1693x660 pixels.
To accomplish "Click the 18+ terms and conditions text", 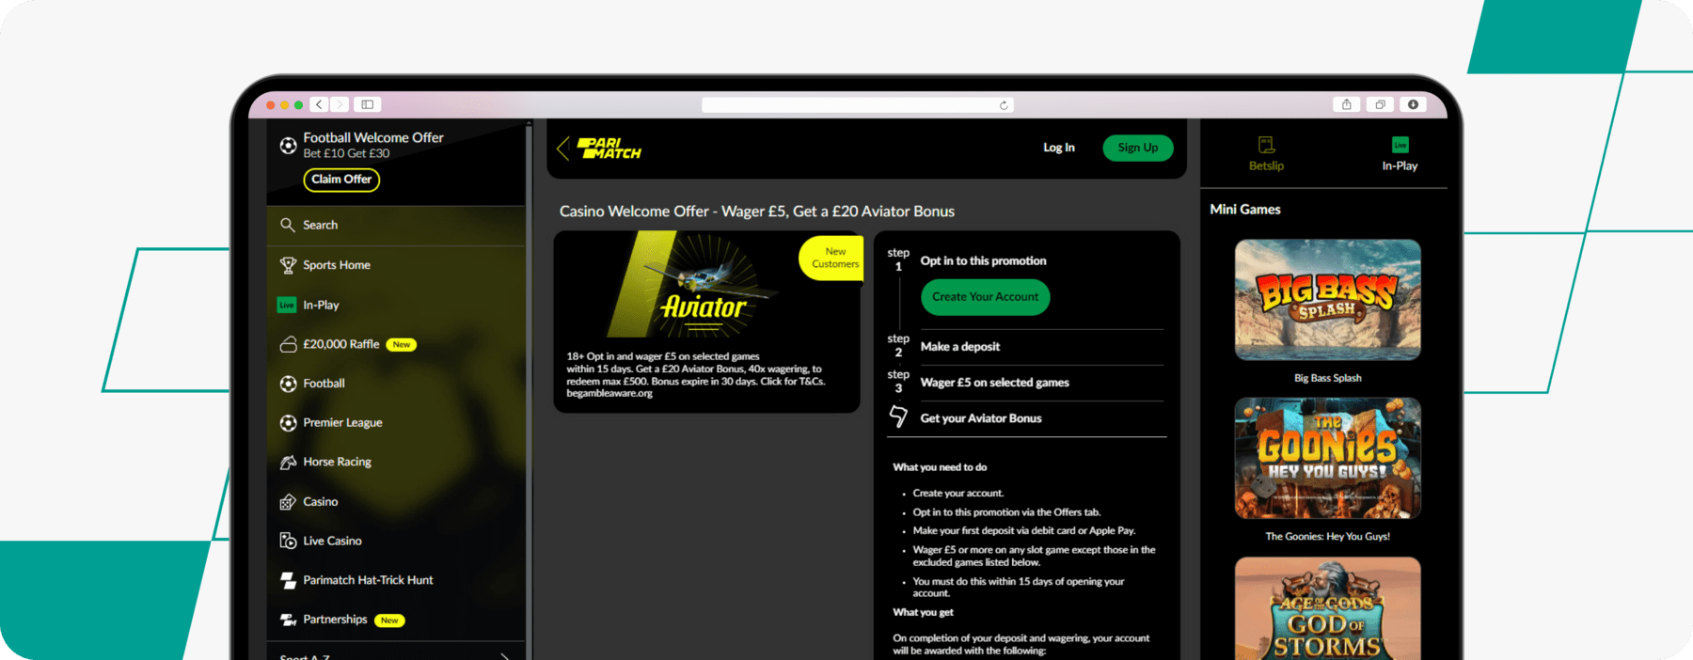I will [x=695, y=375].
